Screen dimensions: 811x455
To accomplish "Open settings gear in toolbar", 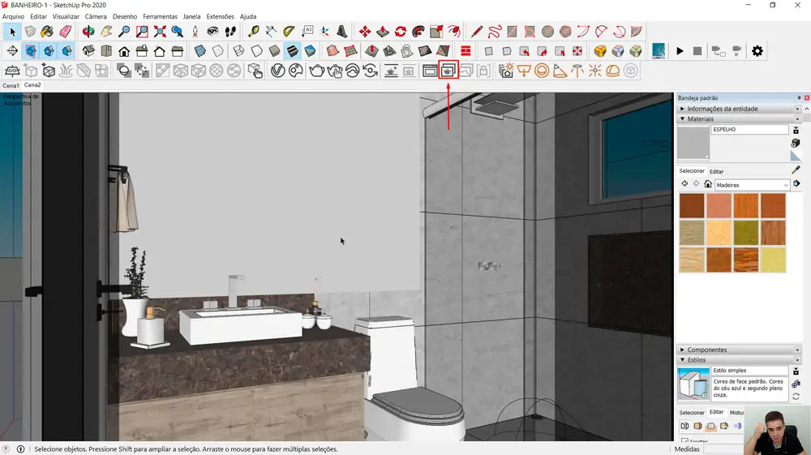I will [757, 51].
